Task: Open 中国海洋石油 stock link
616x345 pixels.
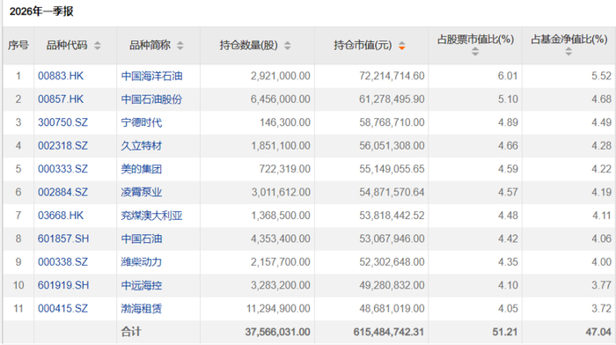Action: (151, 76)
